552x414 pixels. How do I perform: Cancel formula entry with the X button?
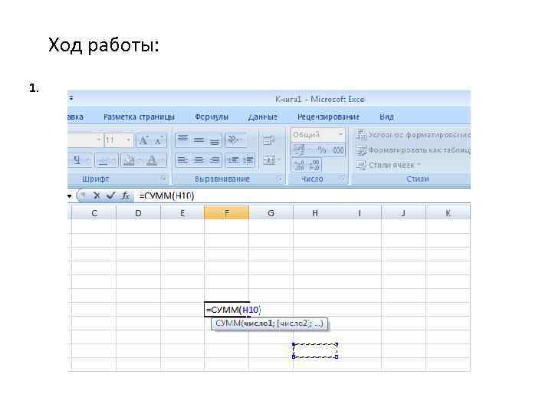point(97,195)
